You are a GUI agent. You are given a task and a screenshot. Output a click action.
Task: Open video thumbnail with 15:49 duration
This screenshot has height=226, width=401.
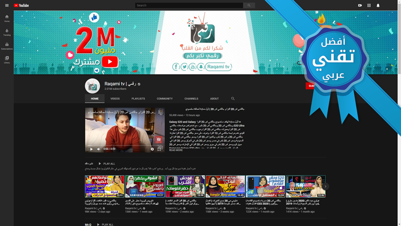tap(225, 186)
